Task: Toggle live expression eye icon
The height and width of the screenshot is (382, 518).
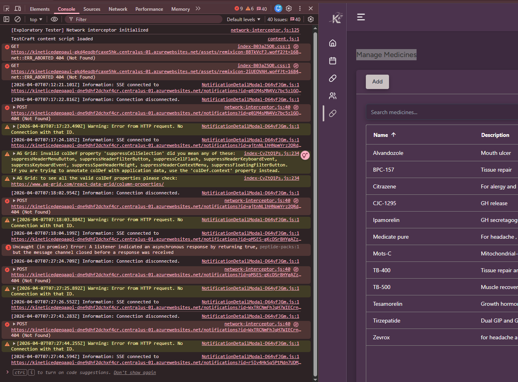Action: tap(54, 19)
